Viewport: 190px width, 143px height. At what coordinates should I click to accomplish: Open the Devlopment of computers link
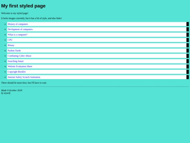click(20, 29)
